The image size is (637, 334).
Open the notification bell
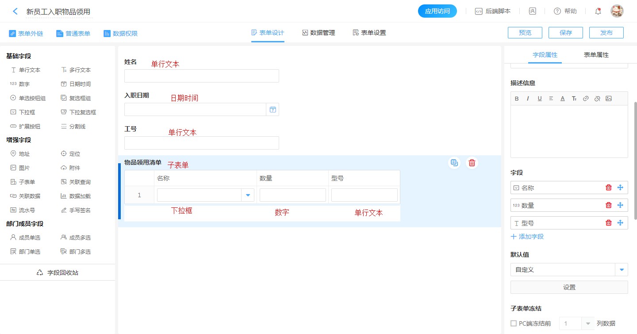click(x=598, y=11)
